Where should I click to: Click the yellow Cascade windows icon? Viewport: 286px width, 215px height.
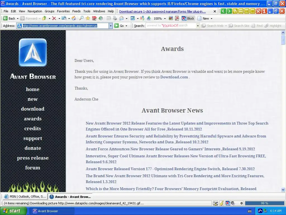pos(235,11)
